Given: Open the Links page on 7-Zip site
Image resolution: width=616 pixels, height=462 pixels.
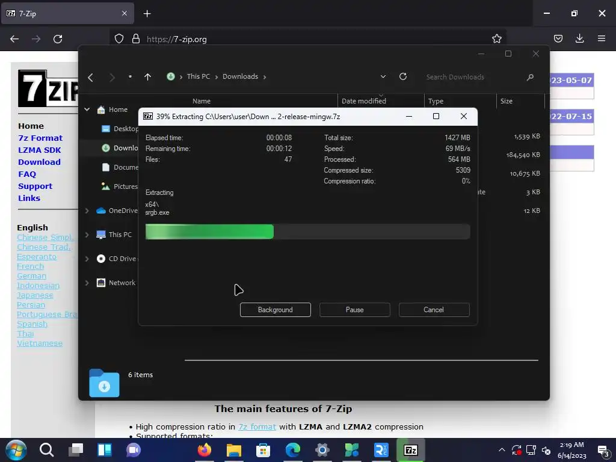Looking at the screenshot, I should pos(29,198).
